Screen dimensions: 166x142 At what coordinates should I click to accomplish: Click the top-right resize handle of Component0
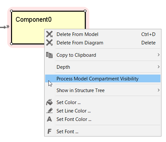[x=85, y=11]
